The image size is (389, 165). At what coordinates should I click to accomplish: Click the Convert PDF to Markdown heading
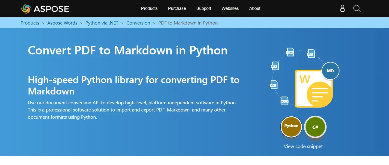128,51
